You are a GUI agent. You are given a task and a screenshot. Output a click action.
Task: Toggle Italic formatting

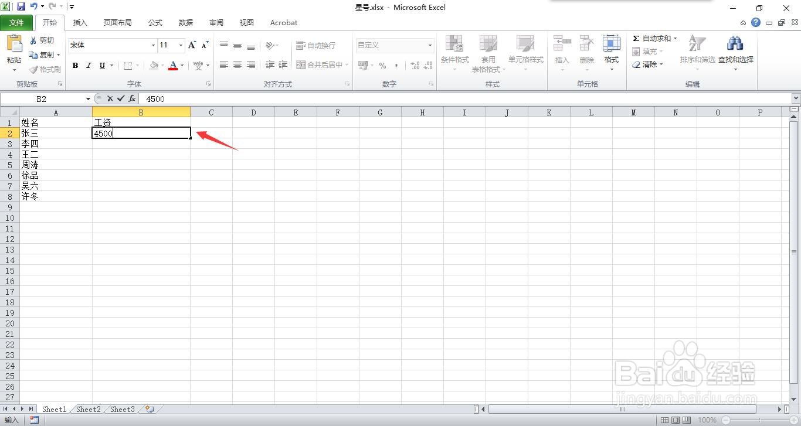coord(89,66)
